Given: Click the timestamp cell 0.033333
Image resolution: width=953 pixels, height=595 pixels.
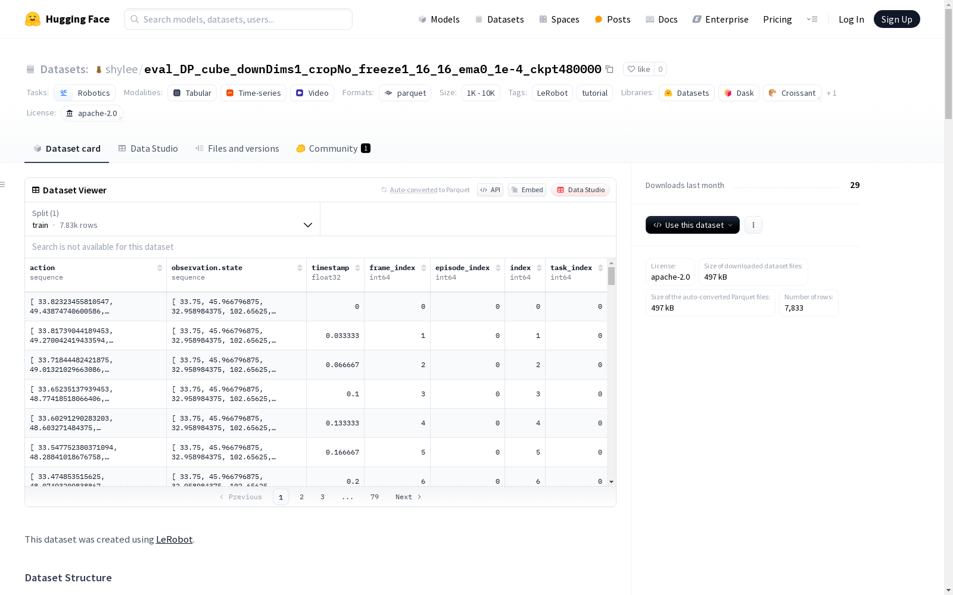Looking at the screenshot, I should pos(335,336).
